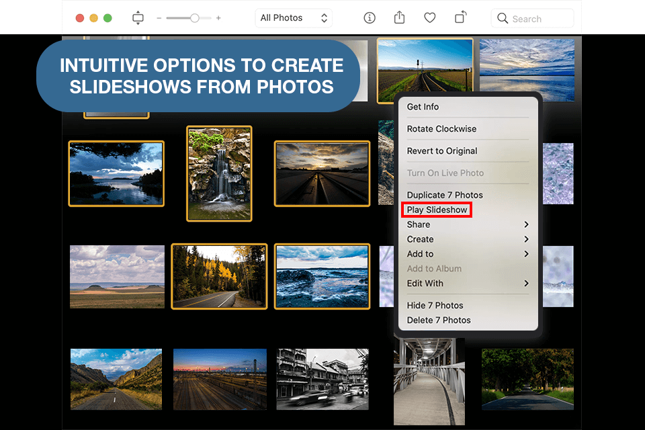Expand the Edit With submenu arrow
This screenshot has height=430, width=645.
(526, 283)
